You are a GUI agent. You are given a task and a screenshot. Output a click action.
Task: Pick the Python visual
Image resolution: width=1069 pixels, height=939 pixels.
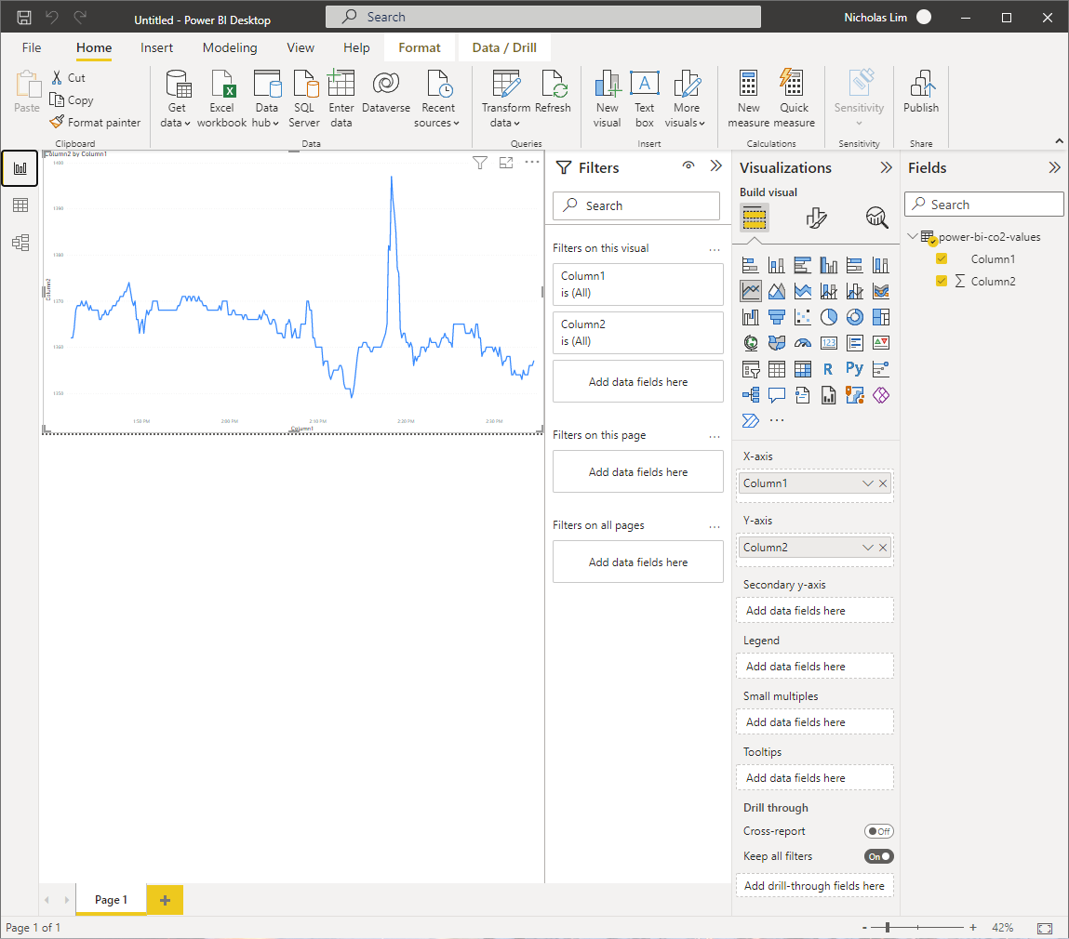(854, 368)
